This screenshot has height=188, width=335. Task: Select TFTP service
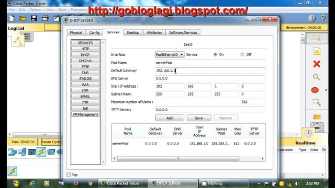click(x=85, y=67)
